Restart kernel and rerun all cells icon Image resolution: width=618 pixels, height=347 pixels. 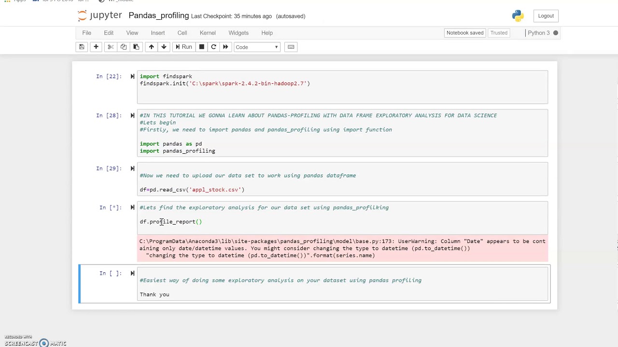point(225,47)
